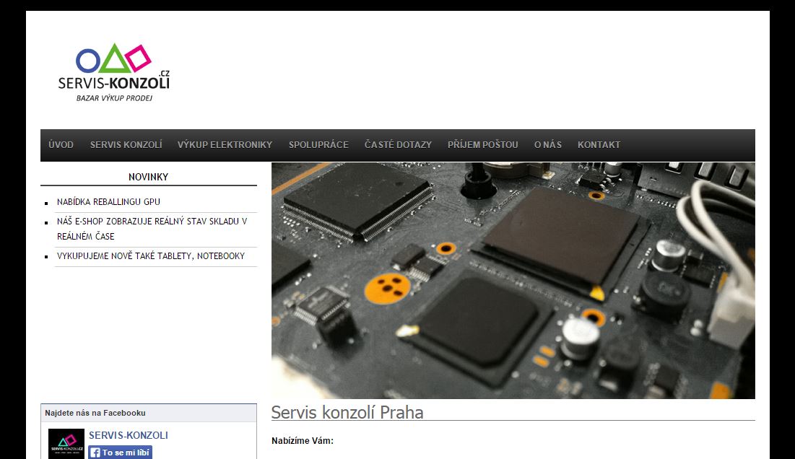Navigate to PŘÍJEM POŠTOU
Viewport: 795px width, 459px height.
pos(482,145)
